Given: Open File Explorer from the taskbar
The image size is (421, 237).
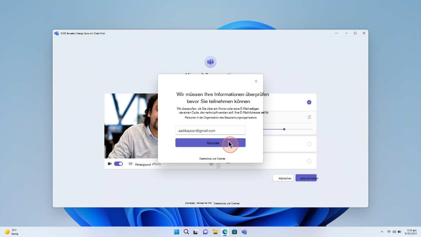Looking at the screenshot, I should tap(215, 232).
